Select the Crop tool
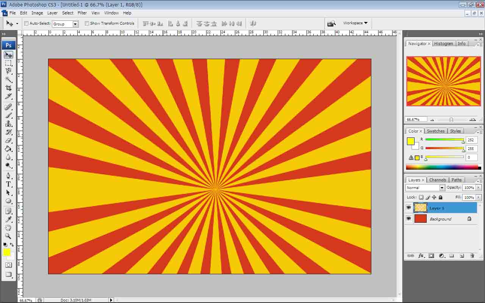Viewport: 485px width, 303px height. (x=8, y=88)
